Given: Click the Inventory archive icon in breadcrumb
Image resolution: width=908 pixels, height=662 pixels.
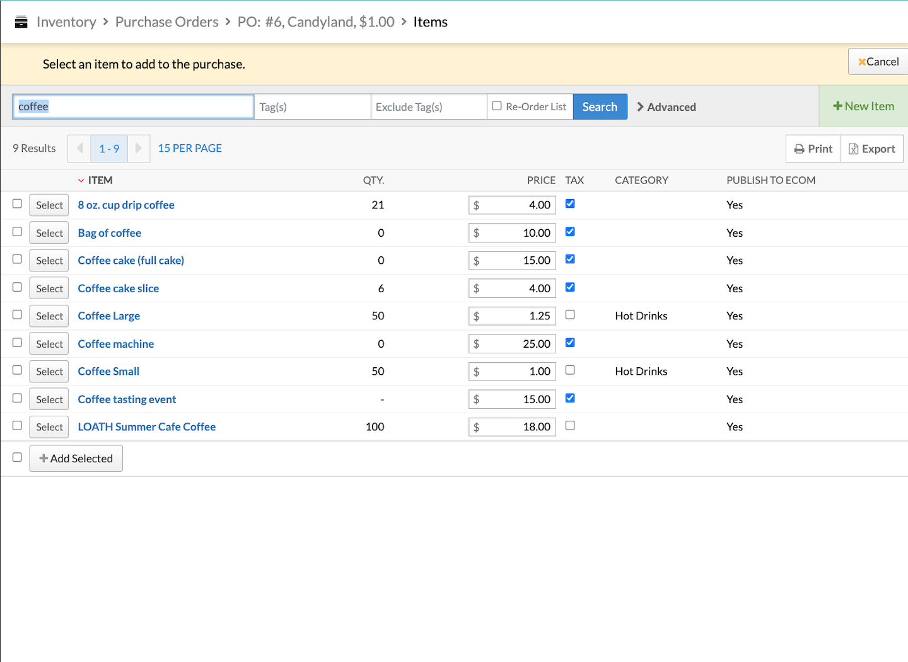Looking at the screenshot, I should coord(21,22).
